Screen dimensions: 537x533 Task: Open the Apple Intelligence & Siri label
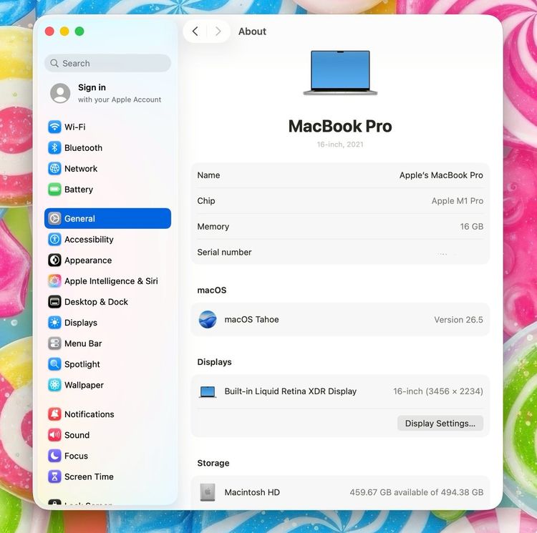pyautogui.click(x=111, y=281)
